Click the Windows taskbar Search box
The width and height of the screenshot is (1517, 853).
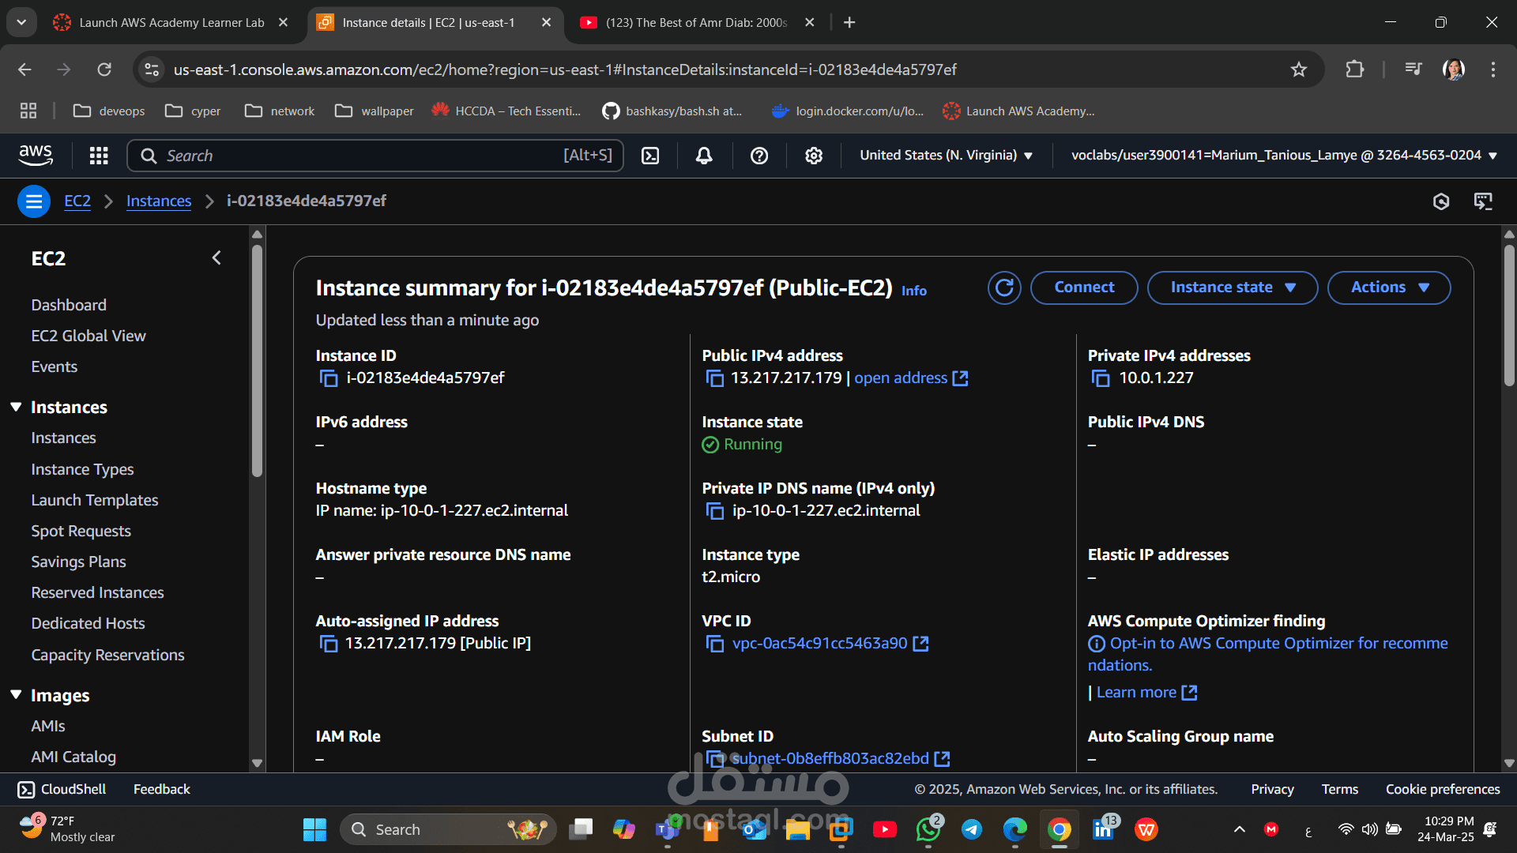pyautogui.click(x=448, y=829)
